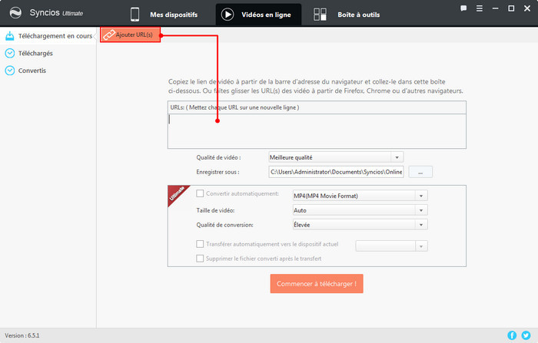Click the Enregistrer sous path field
Viewport: 538px width, 343px height.
pos(336,172)
